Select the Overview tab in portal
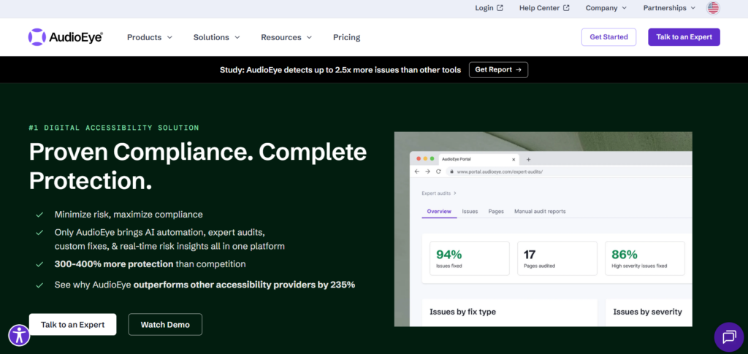The image size is (748, 354). [x=439, y=211]
